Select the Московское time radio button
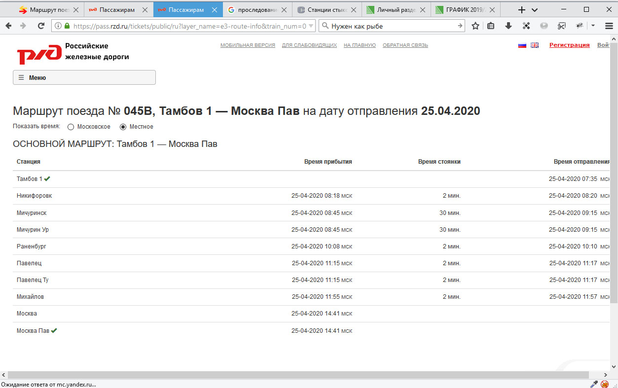The image size is (618, 388). (x=71, y=127)
